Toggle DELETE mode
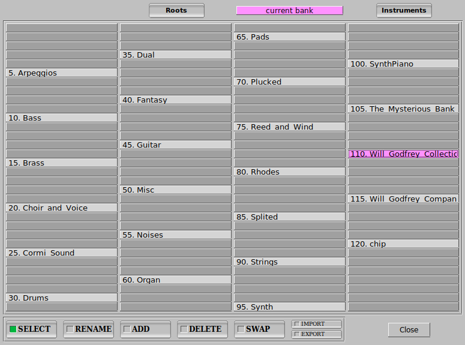This screenshot has height=345, width=465. [202, 329]
